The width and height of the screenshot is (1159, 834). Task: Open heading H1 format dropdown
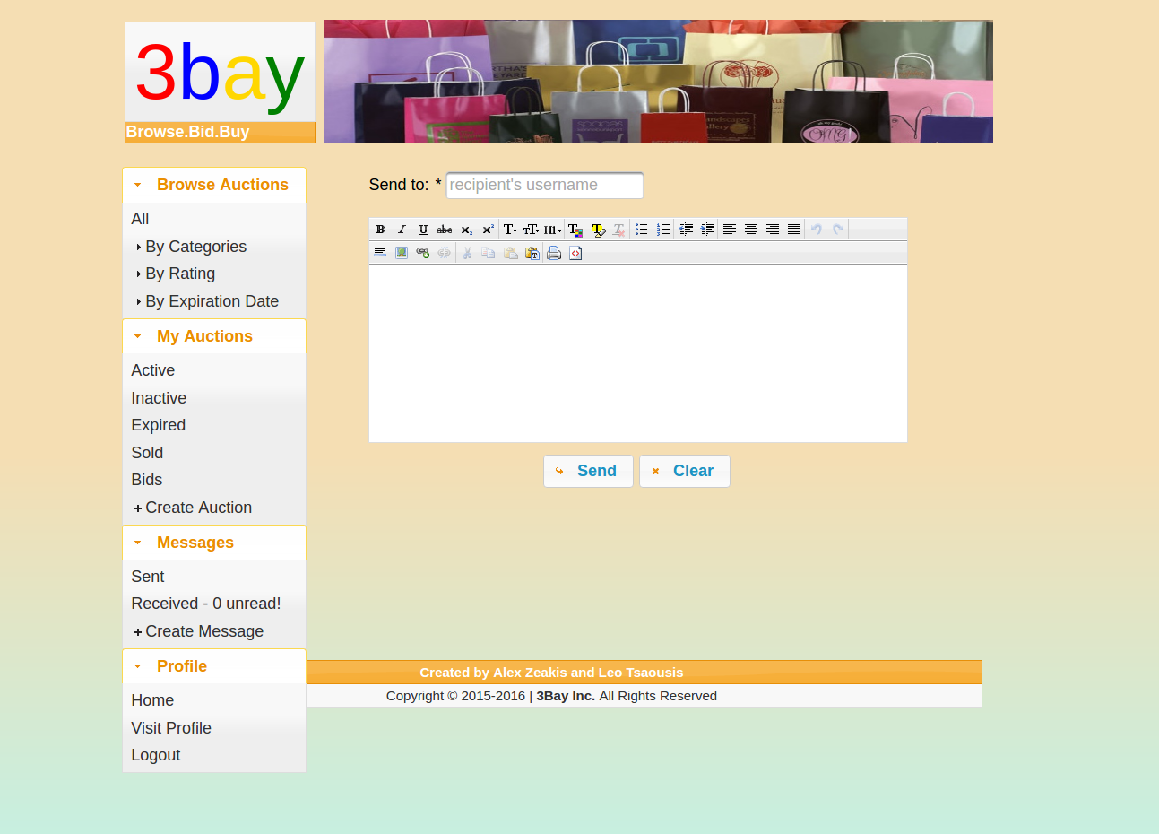pos(553,230)
